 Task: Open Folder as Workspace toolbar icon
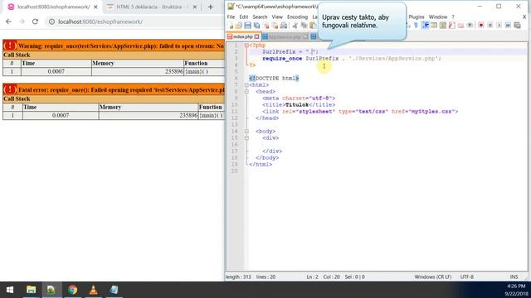460,26
